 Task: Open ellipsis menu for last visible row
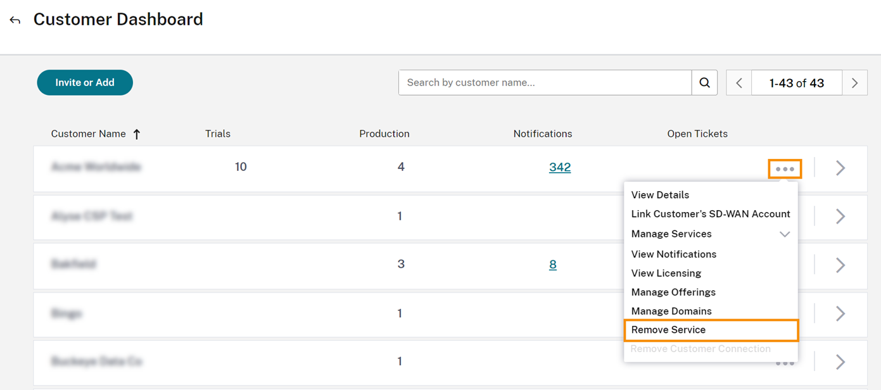pos(785,363)
